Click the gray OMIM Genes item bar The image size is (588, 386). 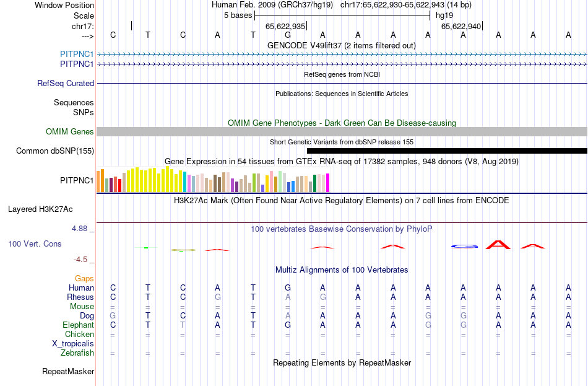342,132
